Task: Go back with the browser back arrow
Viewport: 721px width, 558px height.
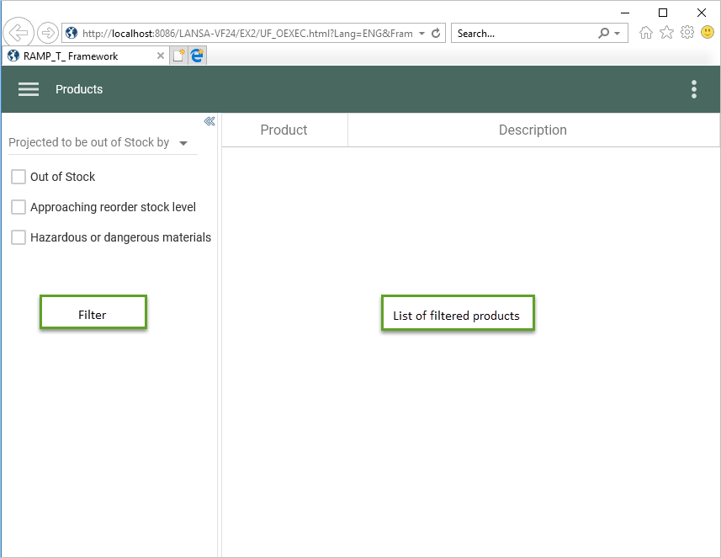Action: point(18,33)
